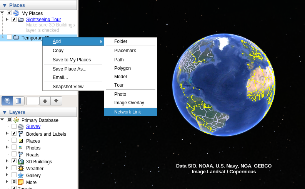Screen dimensions: 305x189
Task: Select Network Link in Add submenu
Action: click(130, 112)
